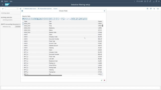
Task: Click Help in the menu bar
Action: [x=11, y=1]
